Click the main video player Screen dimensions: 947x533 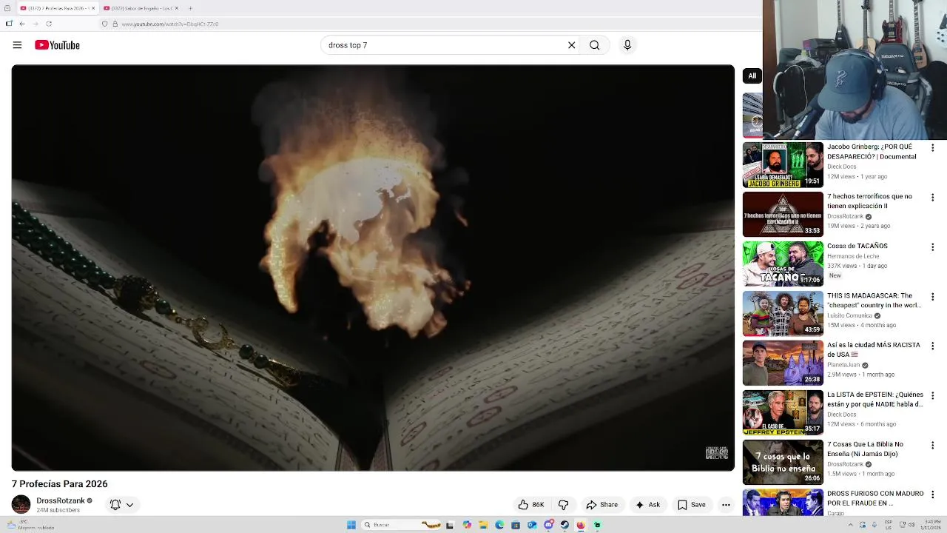(373, 268)
